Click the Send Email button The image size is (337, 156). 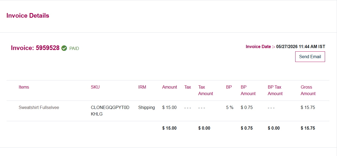(310, 57)
